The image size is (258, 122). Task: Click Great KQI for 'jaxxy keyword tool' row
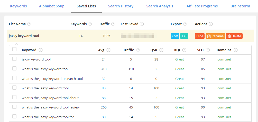[180, 59]
